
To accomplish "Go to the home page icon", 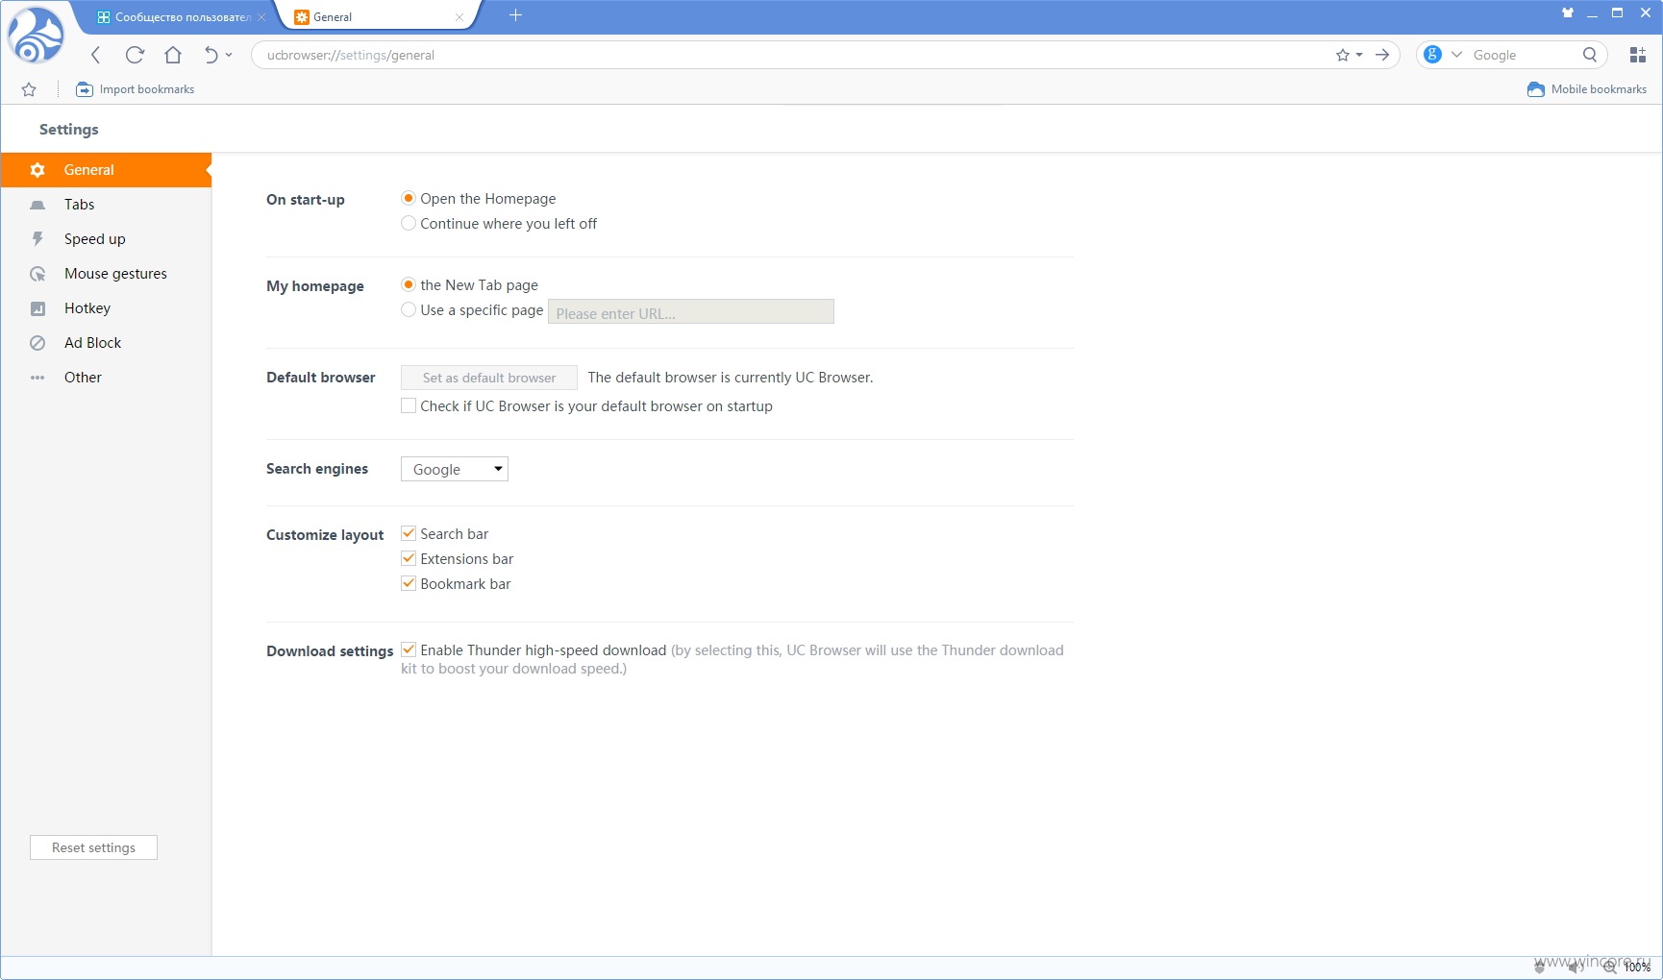I will point(173,55).
